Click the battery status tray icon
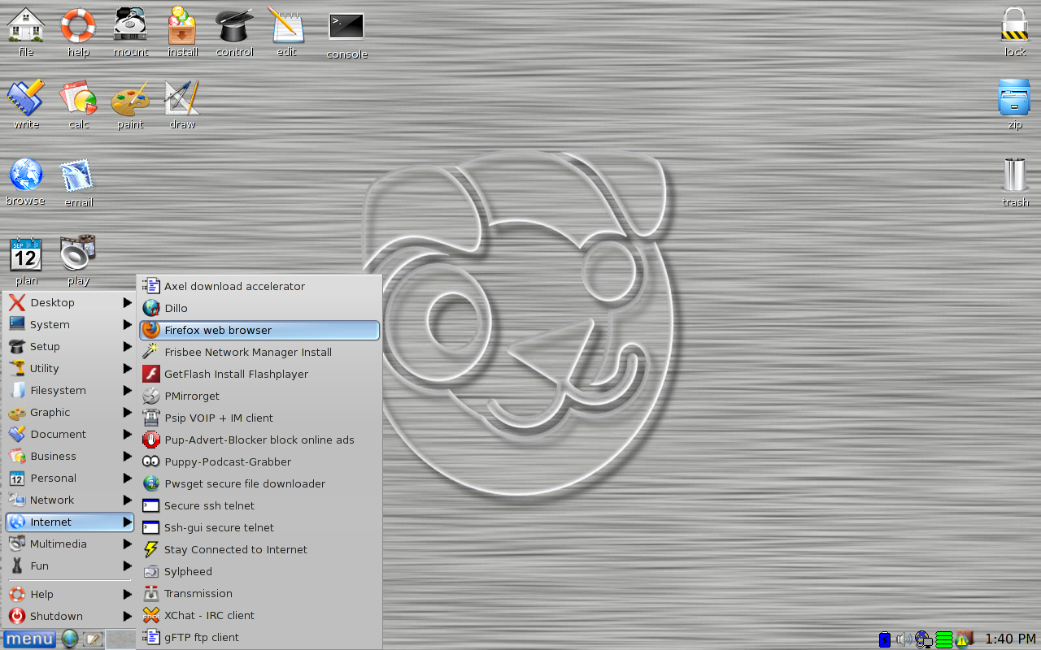Viewport: 1041px width, 650px height. (x=885, y=639)
